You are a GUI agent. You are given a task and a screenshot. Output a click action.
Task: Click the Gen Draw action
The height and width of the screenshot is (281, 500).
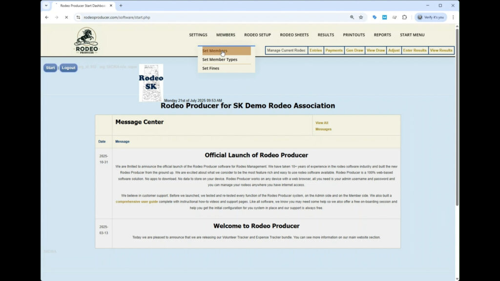point(354,50)
